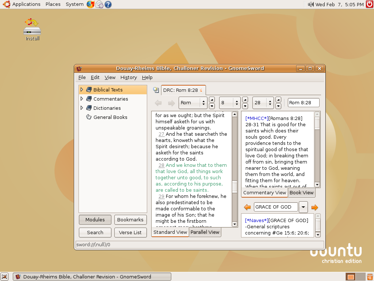374x281 pixels.
Task: Follow the *MHCC* commentary link
Action: (257, 118)
